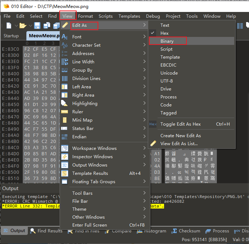Click the Font icon in View menu
This screenshot has height=244, width=249.
coord(64,37)
